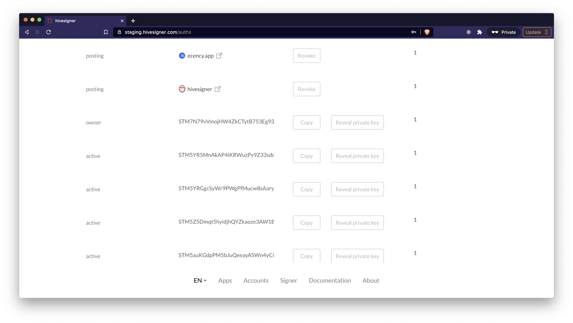Select key text STM5YRGgcSyWr9PWgPfMucw8sAary

[x=226, y=188]
